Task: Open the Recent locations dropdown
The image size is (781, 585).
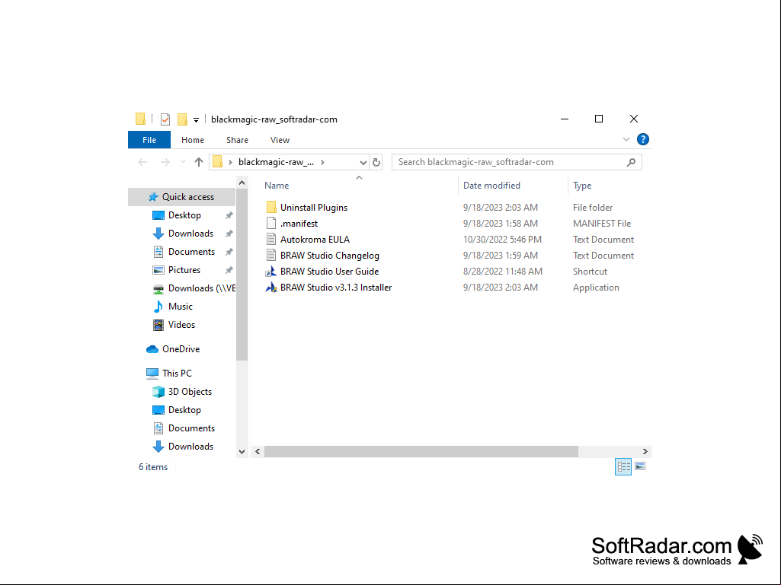Action: coord(184,162)
